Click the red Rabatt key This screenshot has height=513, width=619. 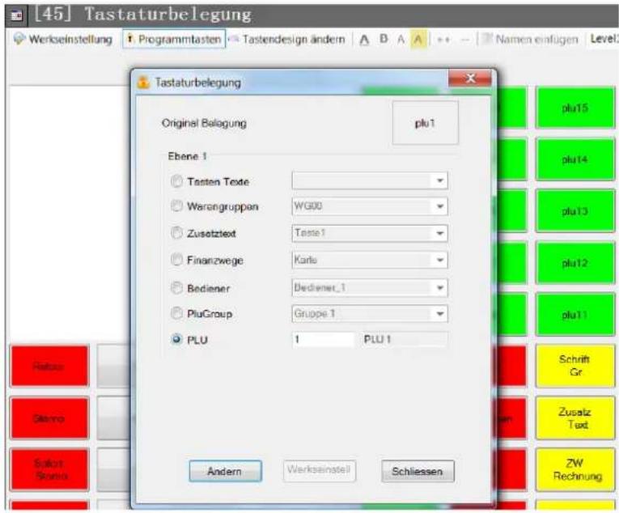[49, 366]
